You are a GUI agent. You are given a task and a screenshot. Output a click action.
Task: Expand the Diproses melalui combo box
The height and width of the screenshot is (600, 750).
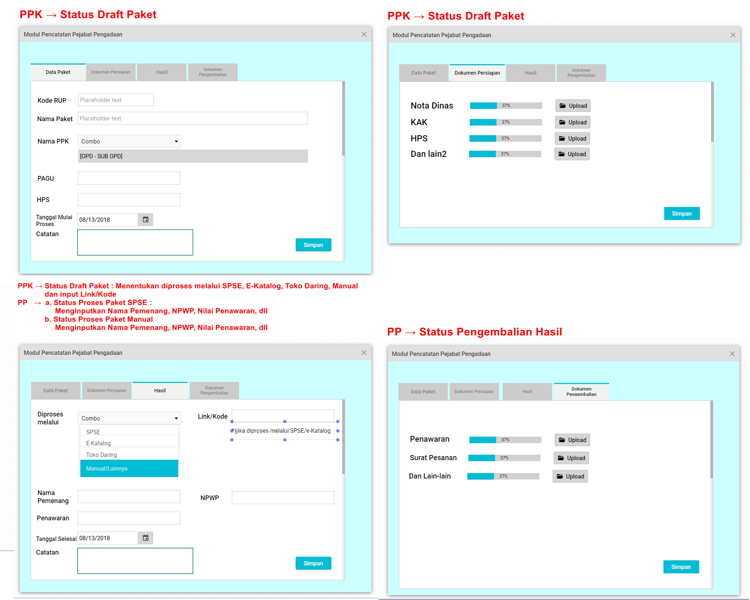click(176, 418)
